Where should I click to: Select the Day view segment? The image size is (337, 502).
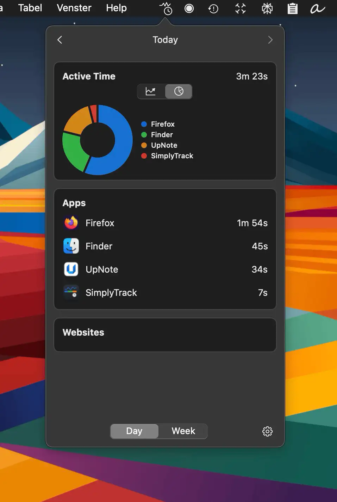tap(134, 431)
